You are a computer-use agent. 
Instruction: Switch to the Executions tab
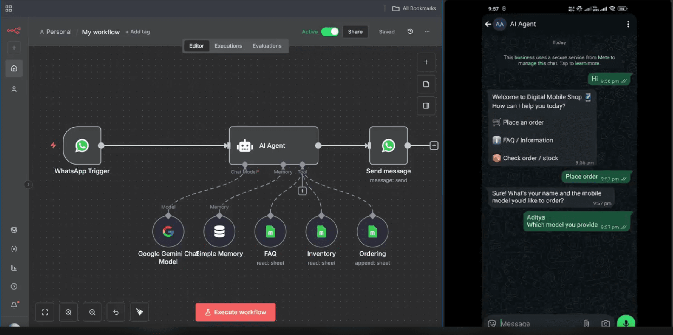pyautogui.click(x=228, y=46)
